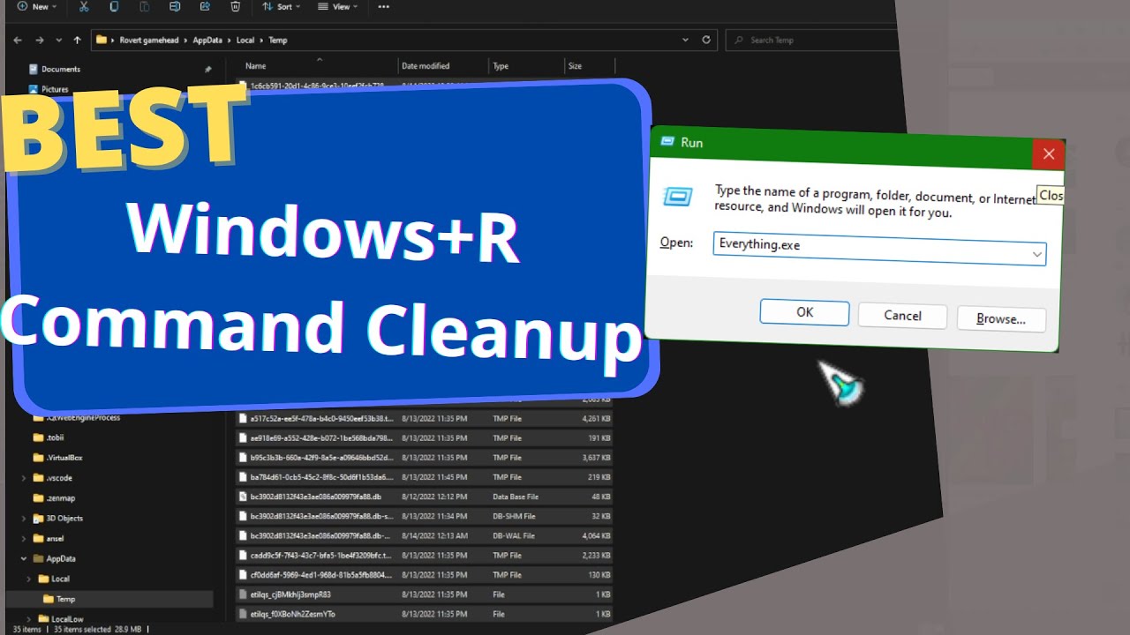
Task: Open recent locations chevron near navigation arrows
Action: (59, 40)
